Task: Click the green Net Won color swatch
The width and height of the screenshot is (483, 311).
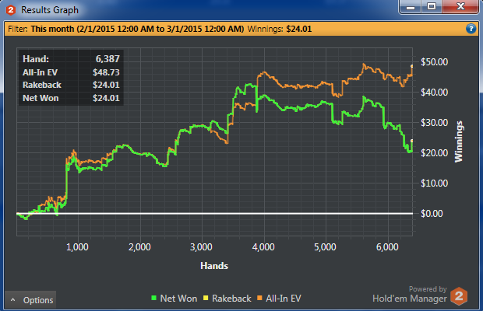Action: (x=153, y=298)
